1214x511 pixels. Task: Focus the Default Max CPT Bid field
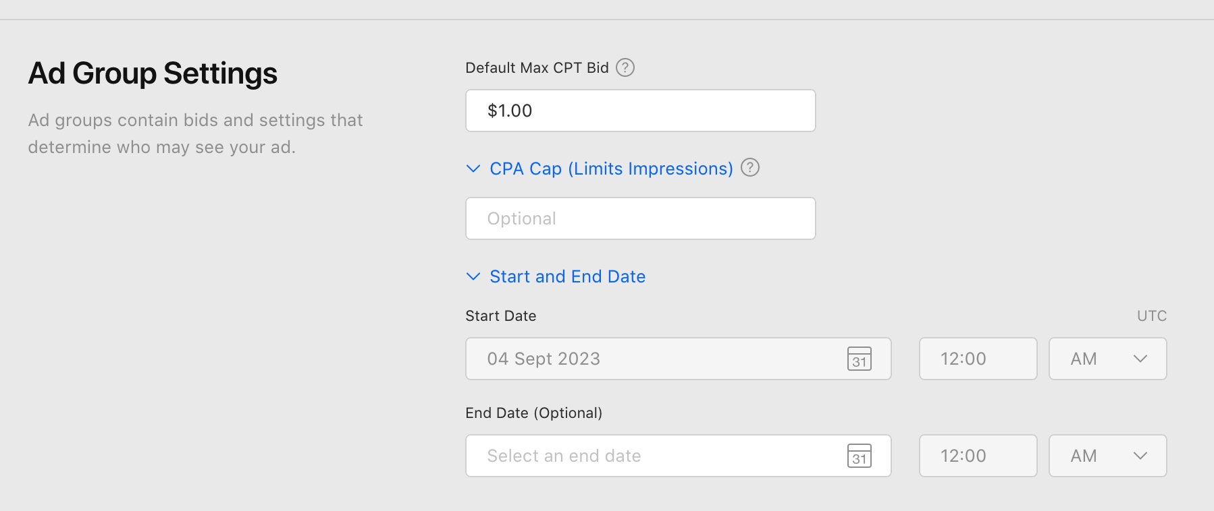click(641, 111)
